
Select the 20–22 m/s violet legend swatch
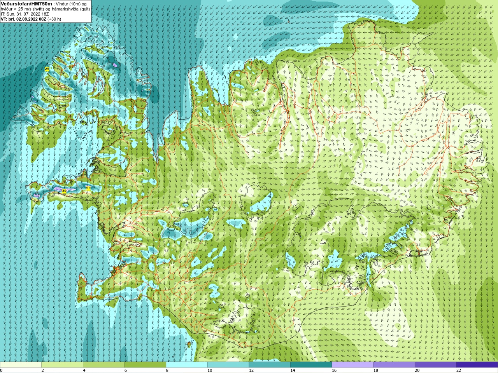[436, 365]
